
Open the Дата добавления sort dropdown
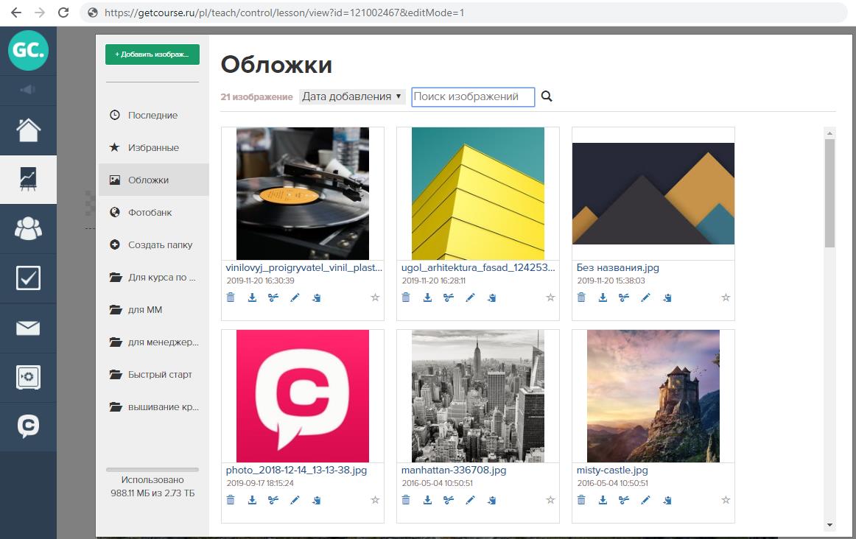pos(352,96)
